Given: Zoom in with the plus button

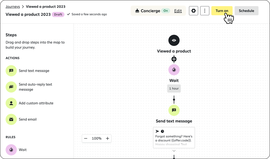Looking at the screenshot, I should 108,138.
